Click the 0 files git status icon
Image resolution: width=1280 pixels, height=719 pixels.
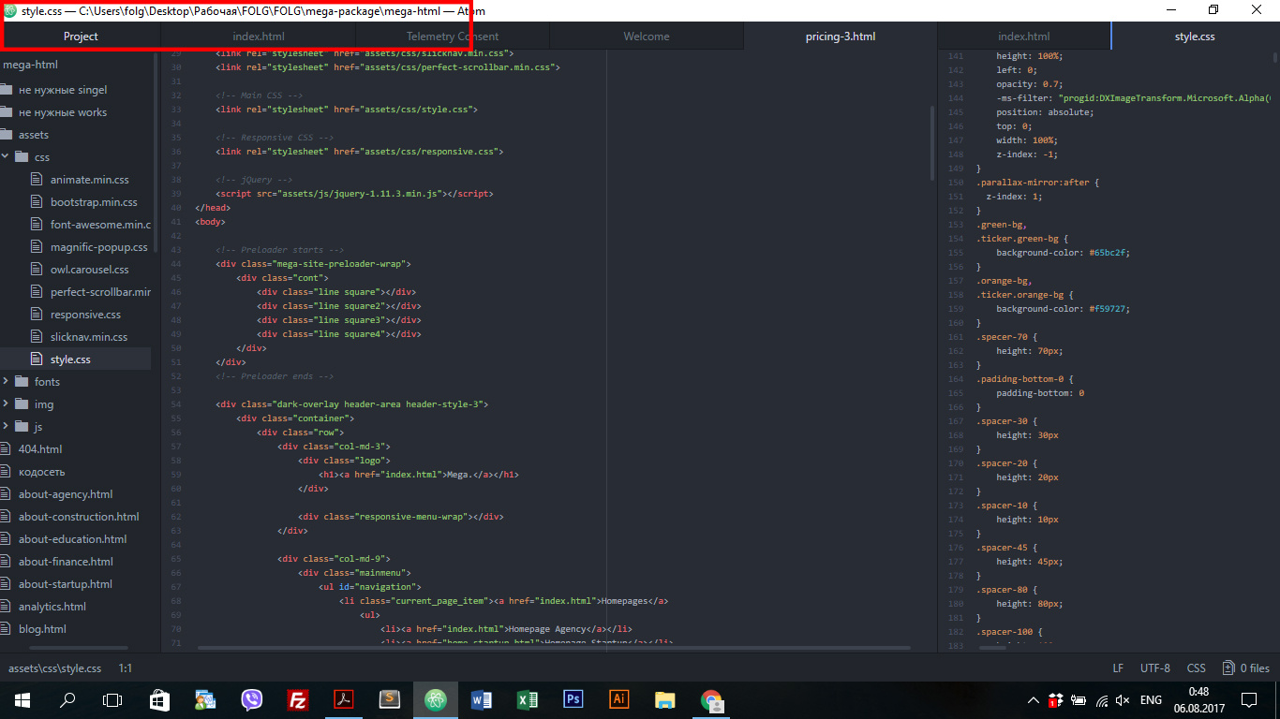coord(1246,668)
